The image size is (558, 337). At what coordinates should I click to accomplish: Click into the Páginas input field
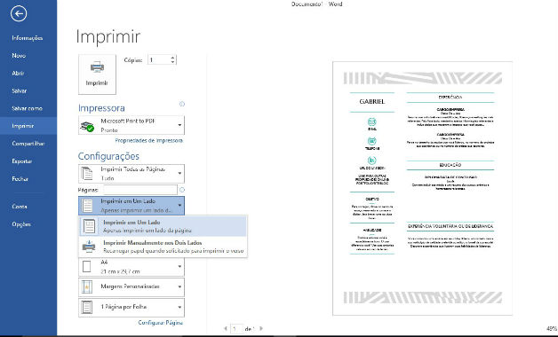pyautogui.click(x=139, y=190)
